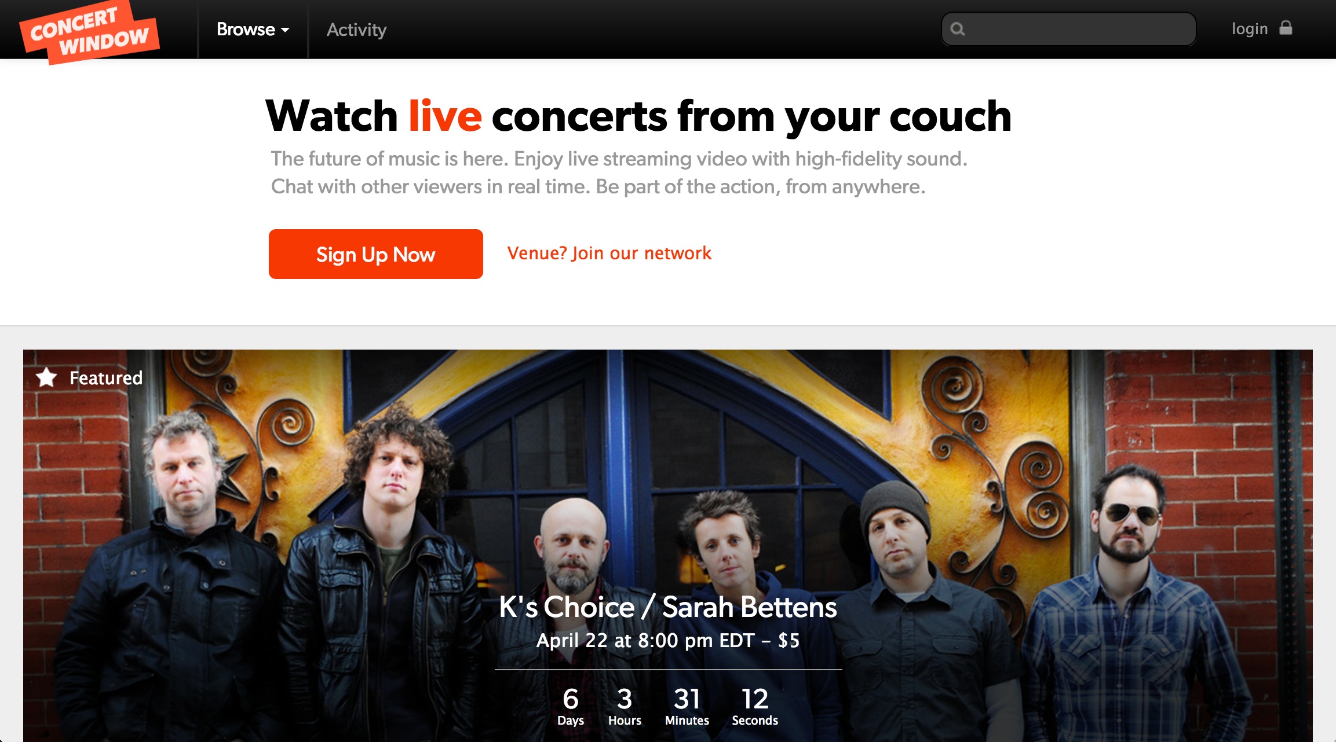The image size is (1336, 742).
Task: Click the Featured label text
Action: (x=106, y=378)
